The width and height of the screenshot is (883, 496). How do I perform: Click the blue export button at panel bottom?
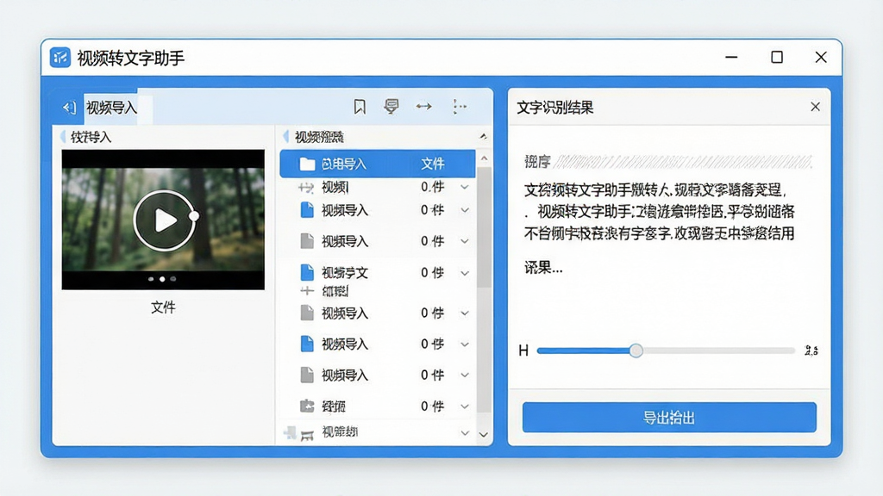[x=669, y=418]
